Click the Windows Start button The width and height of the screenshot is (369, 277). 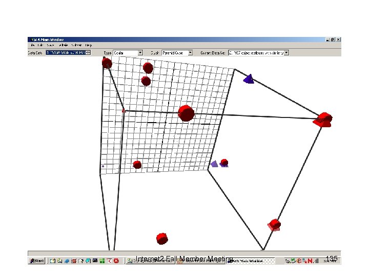coord(37,261)
